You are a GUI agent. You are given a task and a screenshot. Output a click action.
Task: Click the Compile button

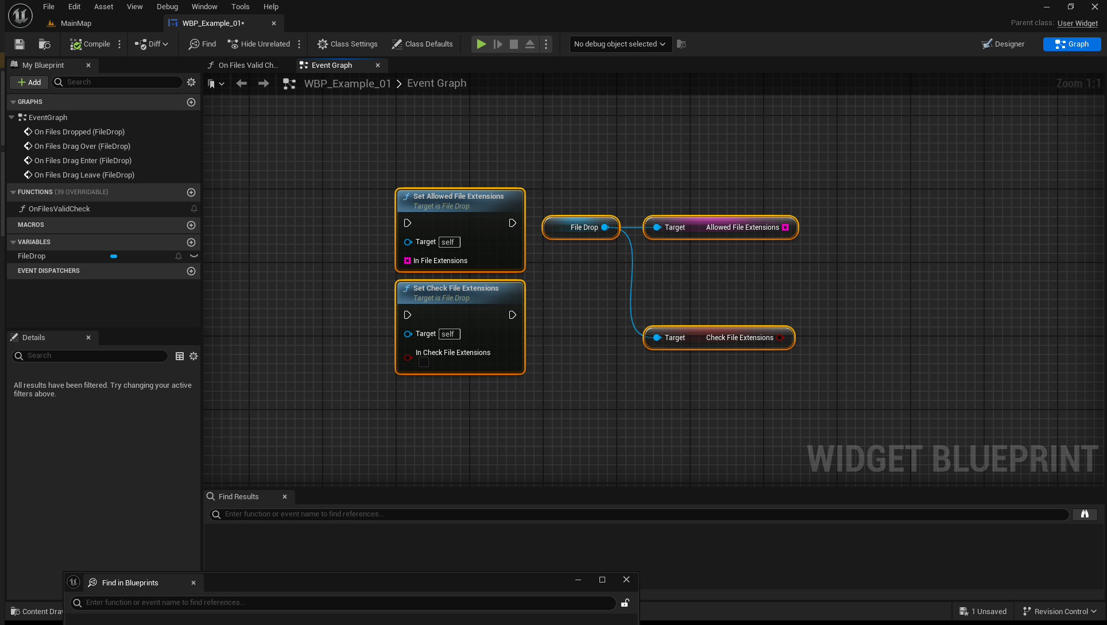pyautogui.click(x=90, y=44)
